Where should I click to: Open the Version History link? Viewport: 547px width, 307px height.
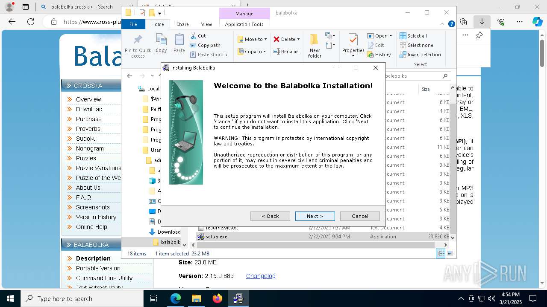coord(96,217)
